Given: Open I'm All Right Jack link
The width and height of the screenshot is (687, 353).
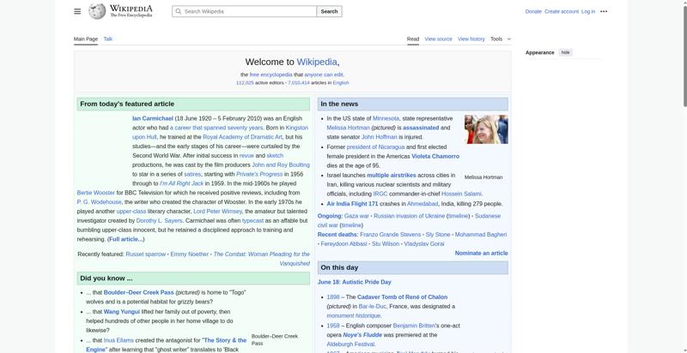Looking at the screenshot, I should click(181, 183).
